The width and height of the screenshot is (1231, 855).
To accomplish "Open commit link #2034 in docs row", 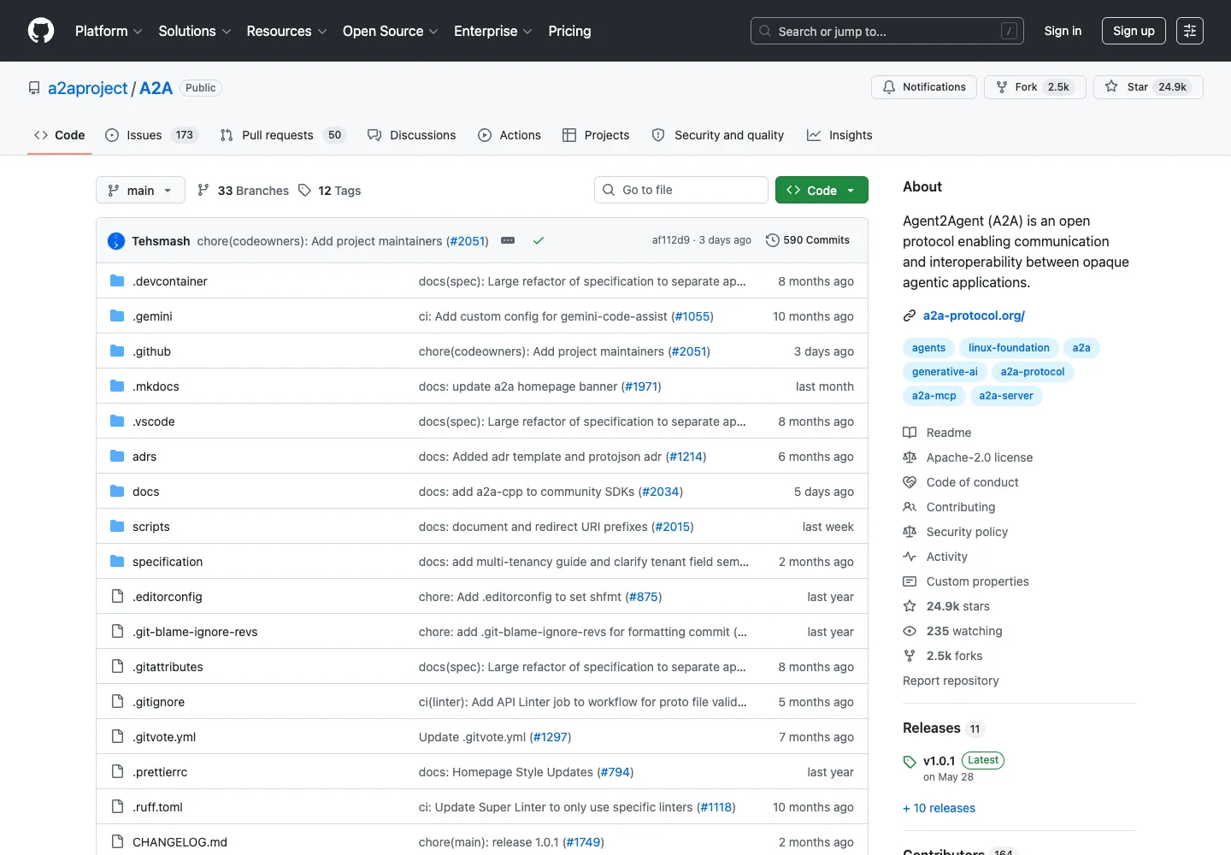I will 661,492.
